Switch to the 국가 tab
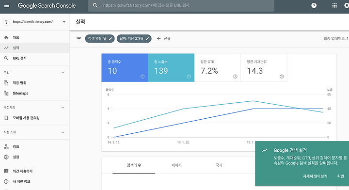349x190 pixels. [219, 165]
